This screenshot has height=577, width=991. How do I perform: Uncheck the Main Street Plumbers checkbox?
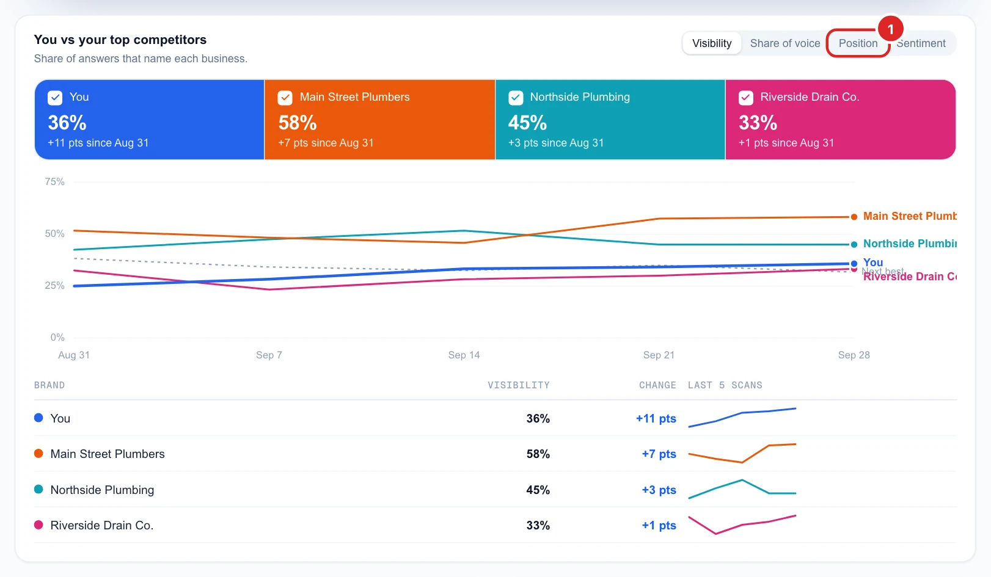[x=285, y=98]
